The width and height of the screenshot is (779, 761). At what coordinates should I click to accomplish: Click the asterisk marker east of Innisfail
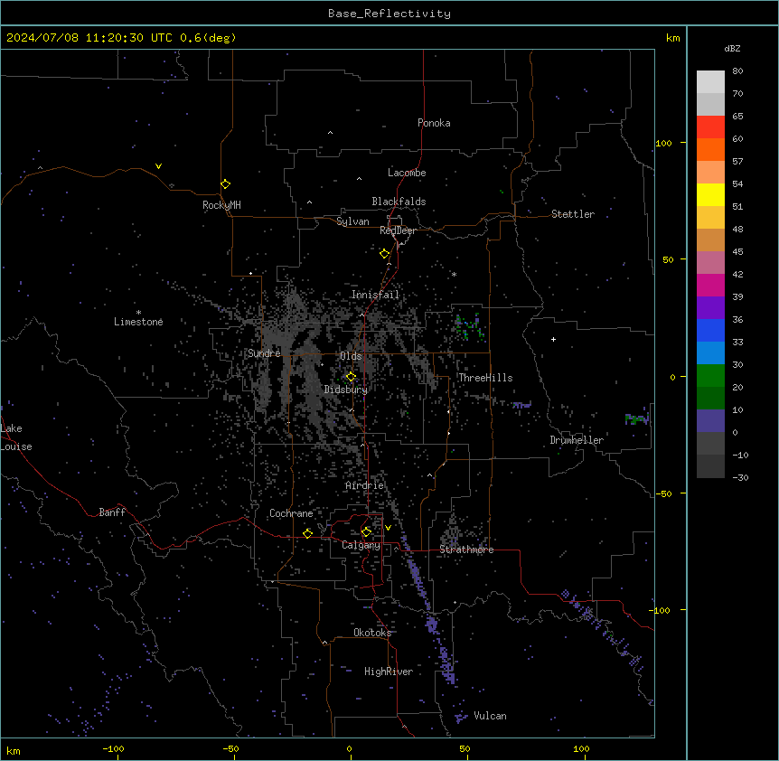click(x=454, y=274)
